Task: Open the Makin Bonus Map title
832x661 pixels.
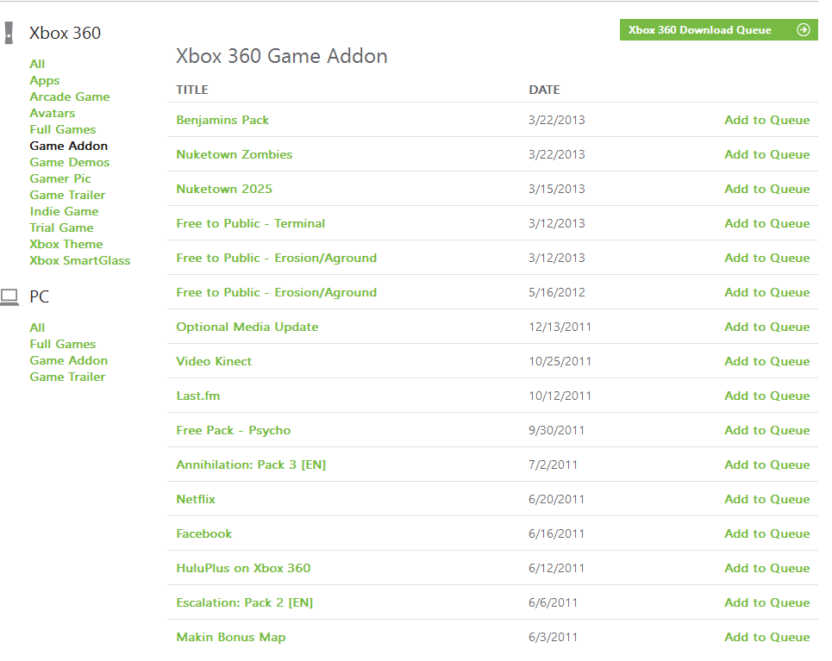Action: [x=231, y=638]
